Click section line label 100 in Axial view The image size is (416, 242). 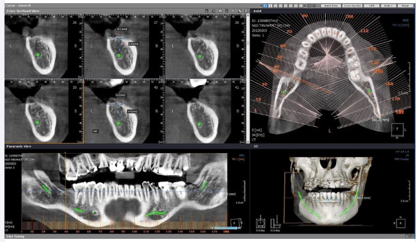click(349, 17)
